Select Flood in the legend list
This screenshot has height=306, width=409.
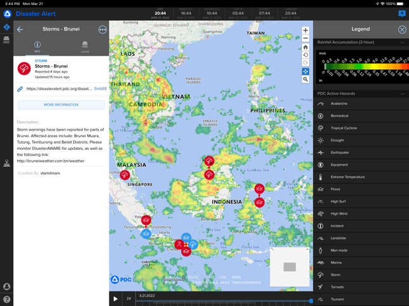pyautogui.click(x=361, y=189)
